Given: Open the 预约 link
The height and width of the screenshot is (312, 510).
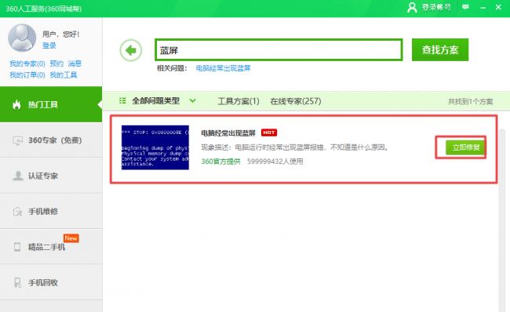Looking at the screenshot, I should click(56, 63).
